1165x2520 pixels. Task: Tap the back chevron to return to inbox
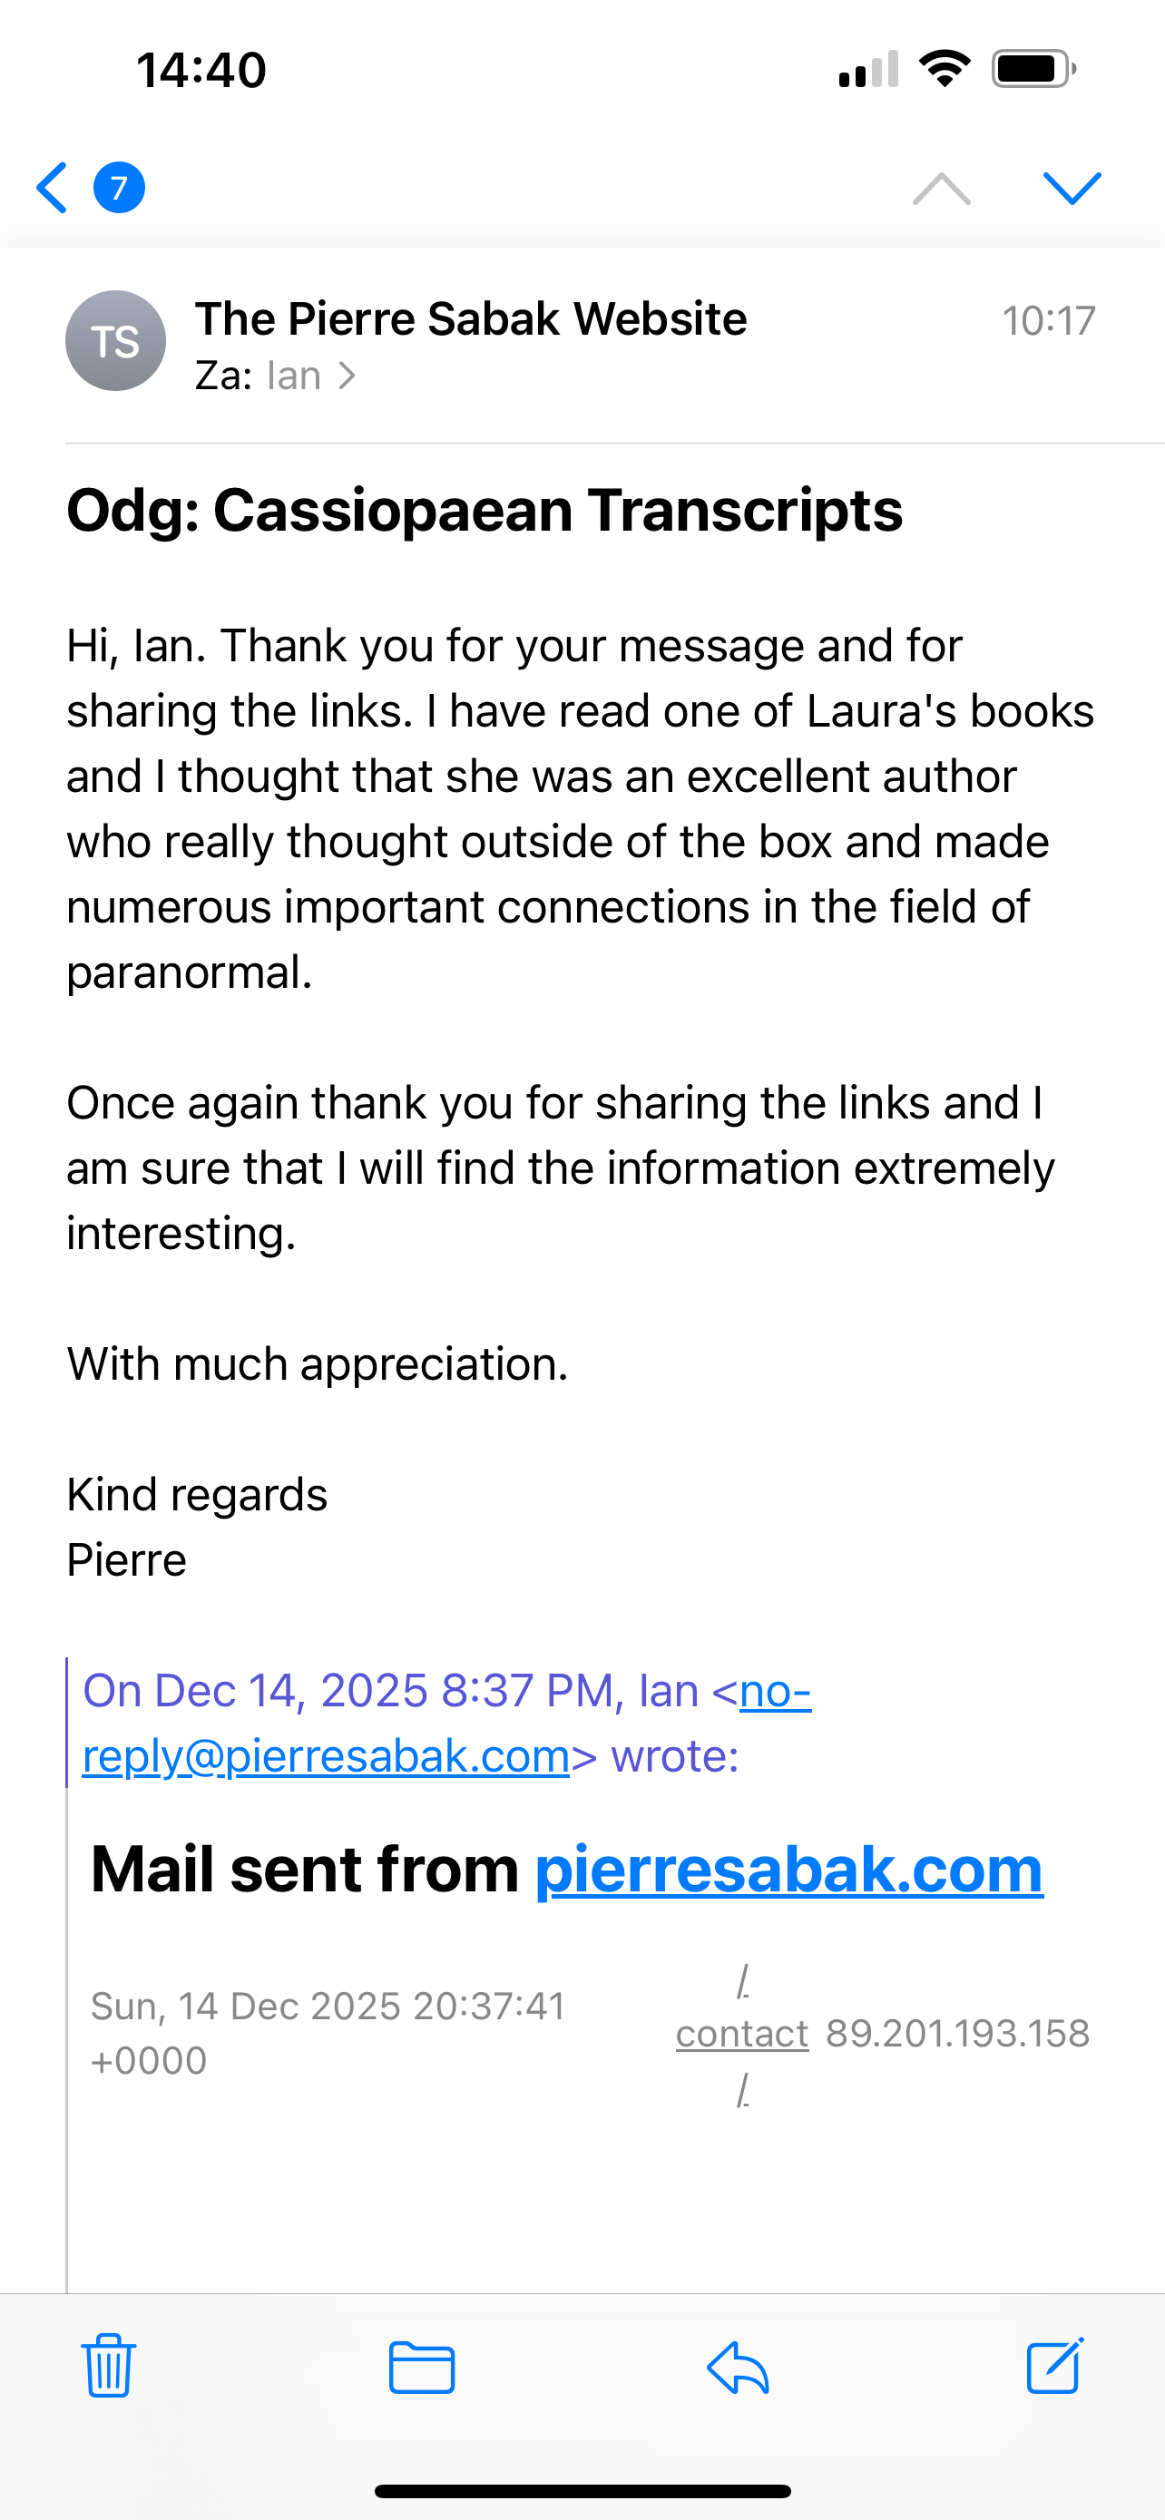(52, 188)
